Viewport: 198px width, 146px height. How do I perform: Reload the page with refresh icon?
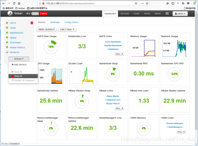click(x=14, y=3)
